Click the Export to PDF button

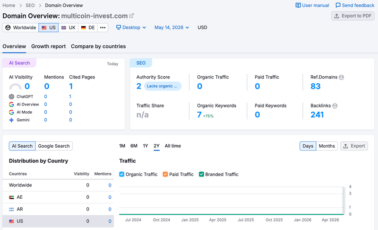(353, 16)
